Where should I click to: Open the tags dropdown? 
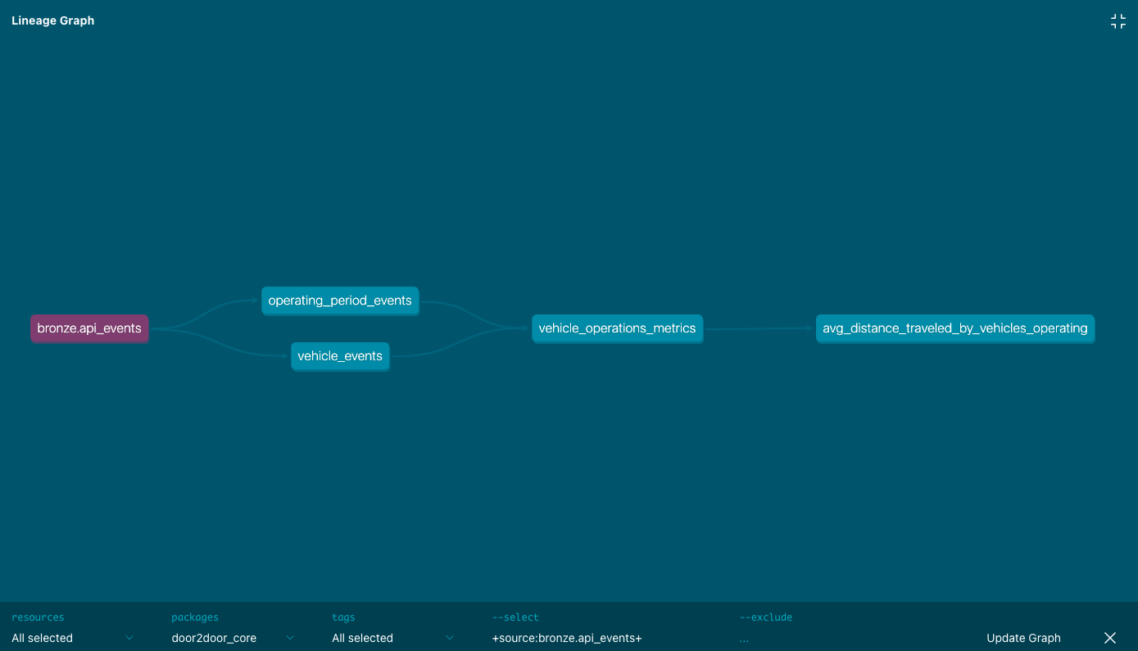[392, 638]
